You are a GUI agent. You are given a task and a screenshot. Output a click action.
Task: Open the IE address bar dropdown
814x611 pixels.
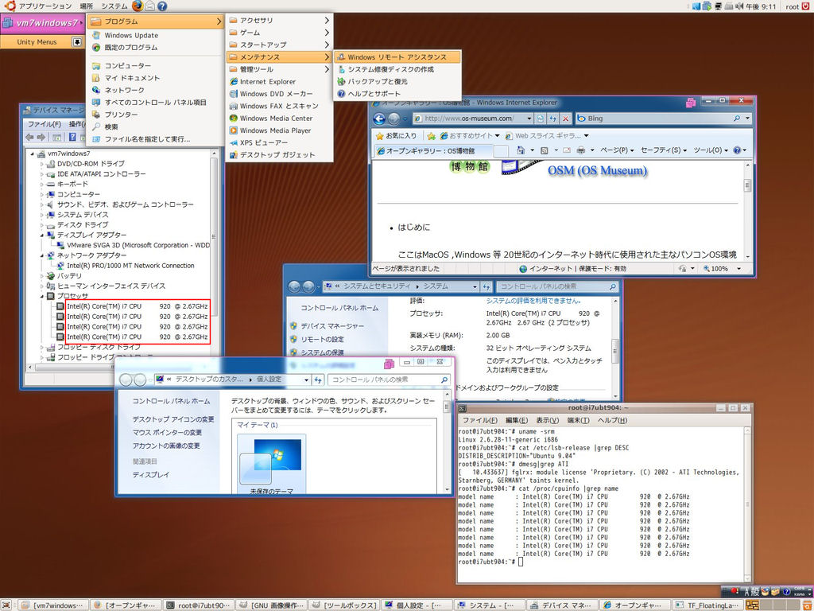click(x=529, y=119)
